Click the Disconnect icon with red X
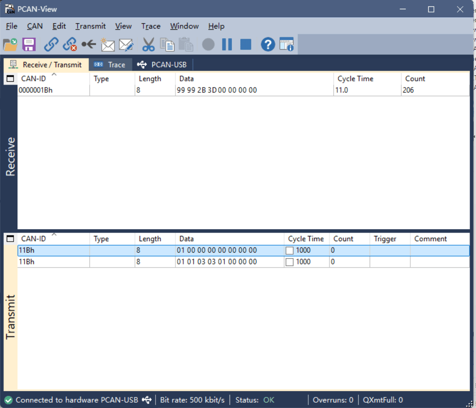The image size is (476, 408). click(x=70, y=45)
